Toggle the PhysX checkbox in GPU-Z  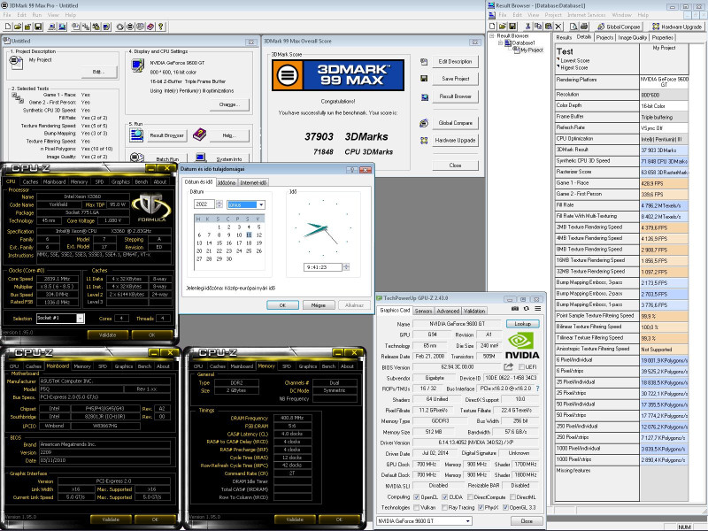point(481,507)
